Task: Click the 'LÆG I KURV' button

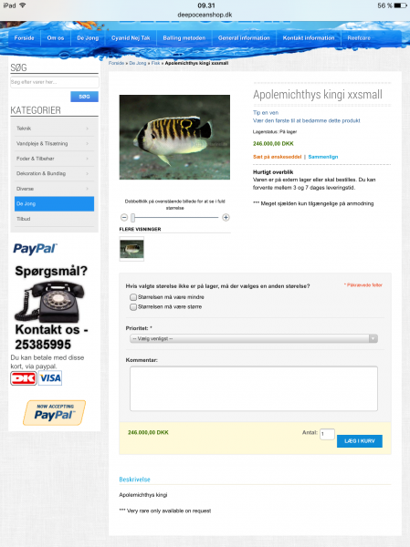Action: tap(359, 441)
